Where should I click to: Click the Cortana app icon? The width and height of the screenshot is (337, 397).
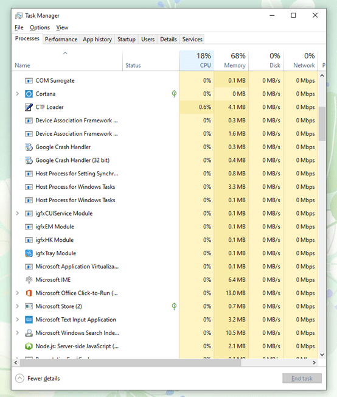click(x=29, y=94)
